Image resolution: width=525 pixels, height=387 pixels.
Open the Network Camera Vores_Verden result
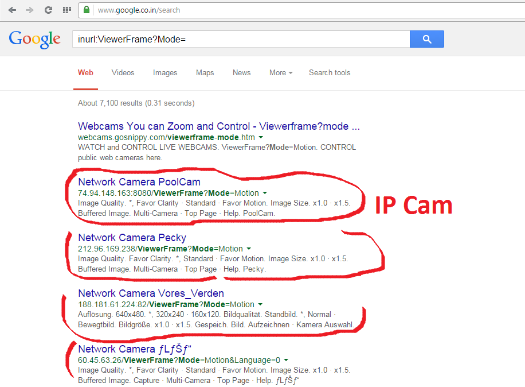151,293
